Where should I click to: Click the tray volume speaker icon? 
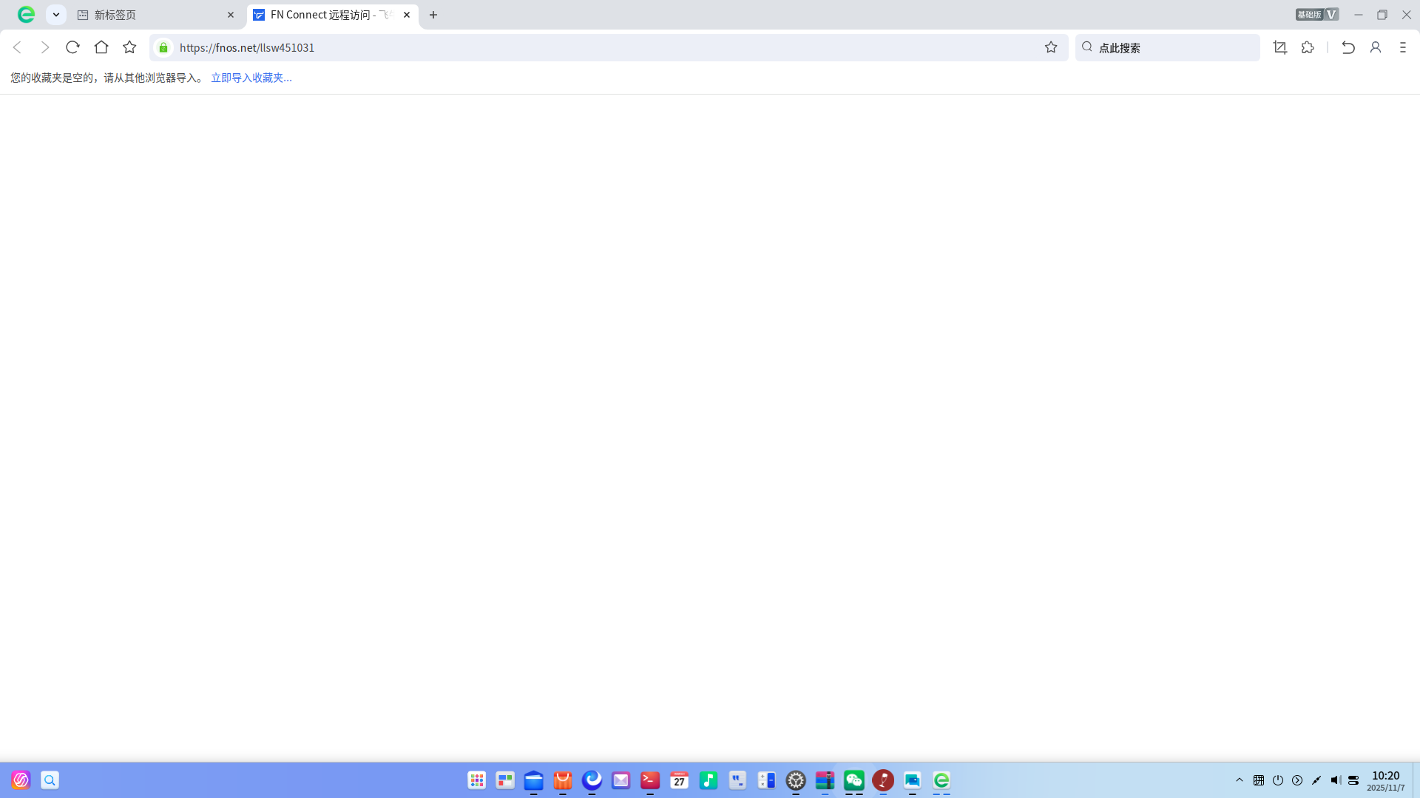coord(1336,780)
